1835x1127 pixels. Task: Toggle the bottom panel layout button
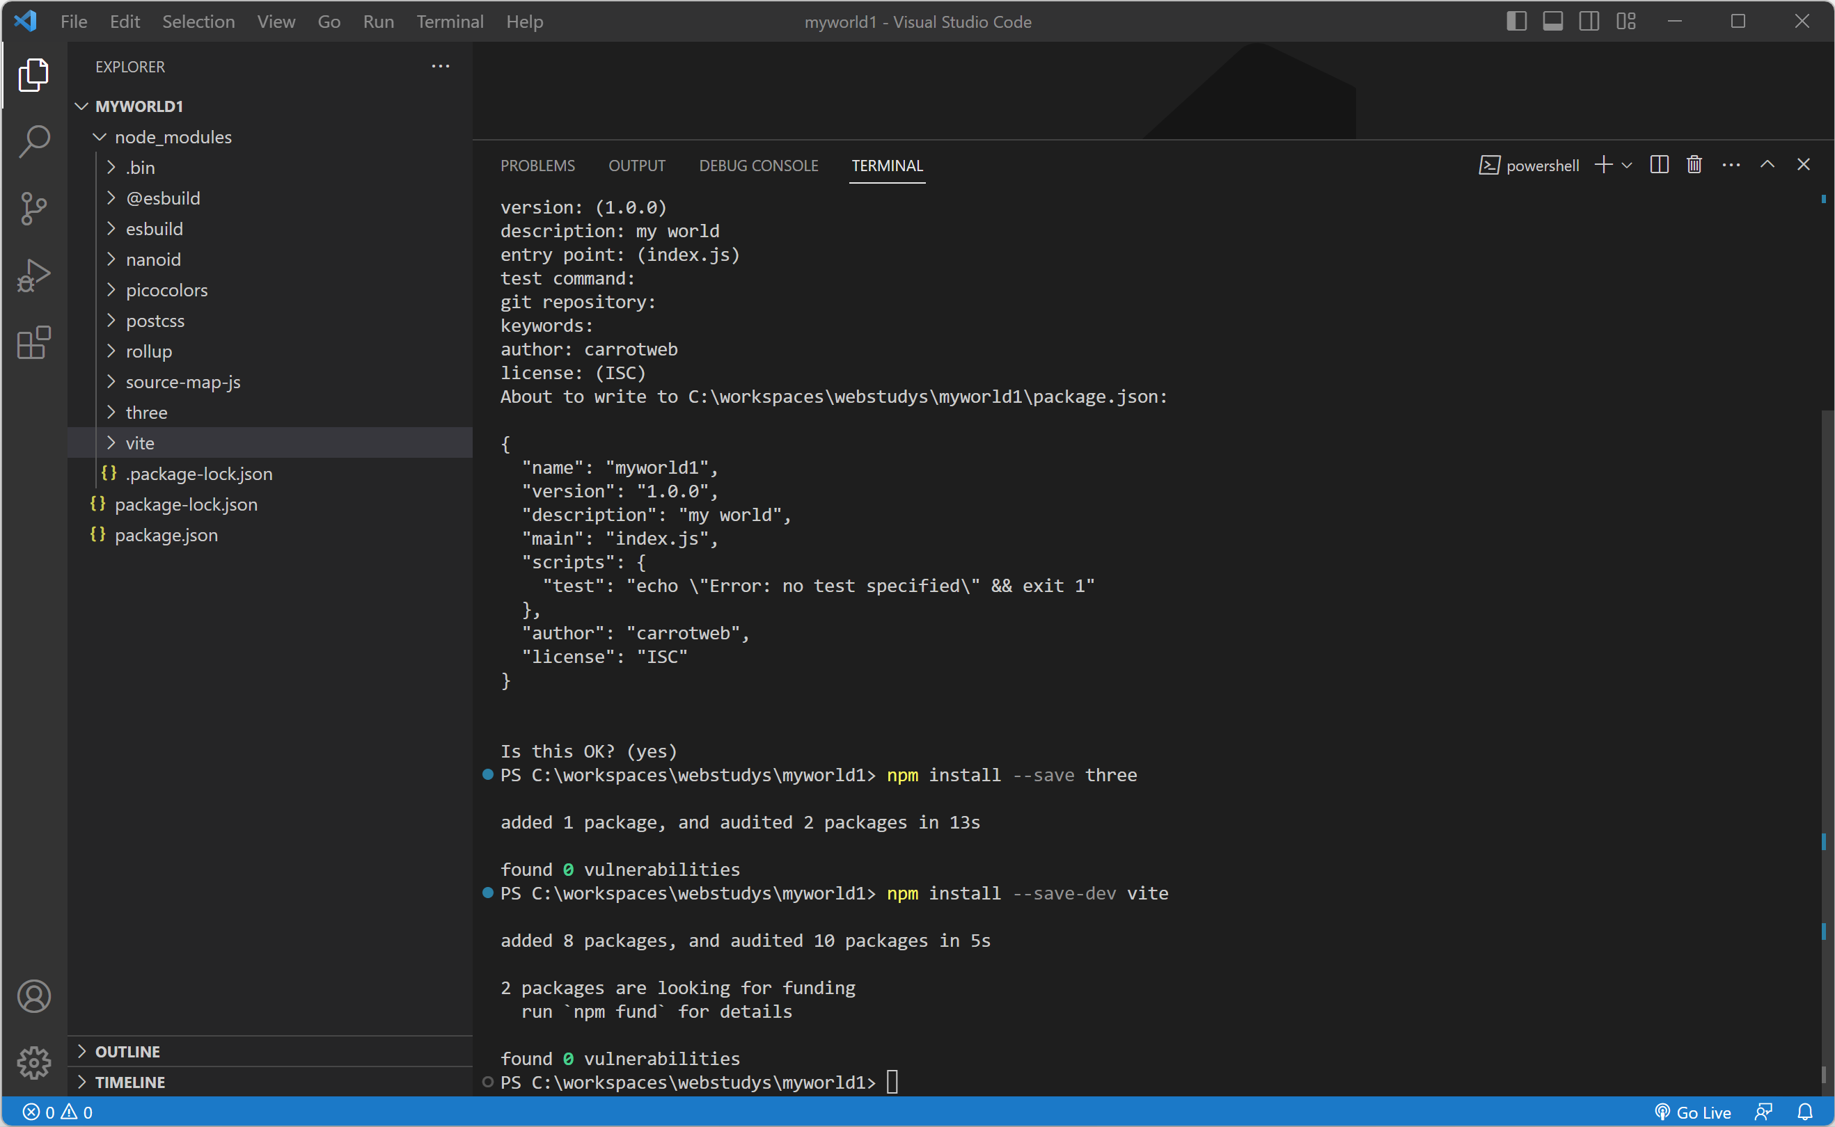pos(1552,22)
